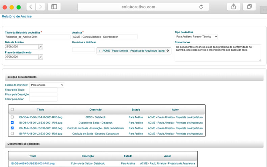Image resolution: width=267 pixels, height=167 pixels.
Task: Check the IBI-DB-AHB-00-U2-A11-0001-R02.dwg row checkbox
Action: click(12, 117)
